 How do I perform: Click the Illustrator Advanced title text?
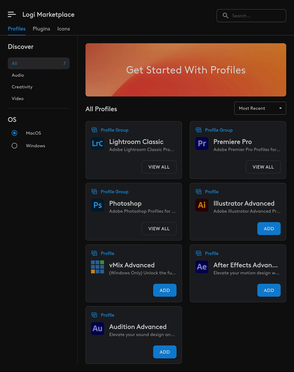click(244, 203)
